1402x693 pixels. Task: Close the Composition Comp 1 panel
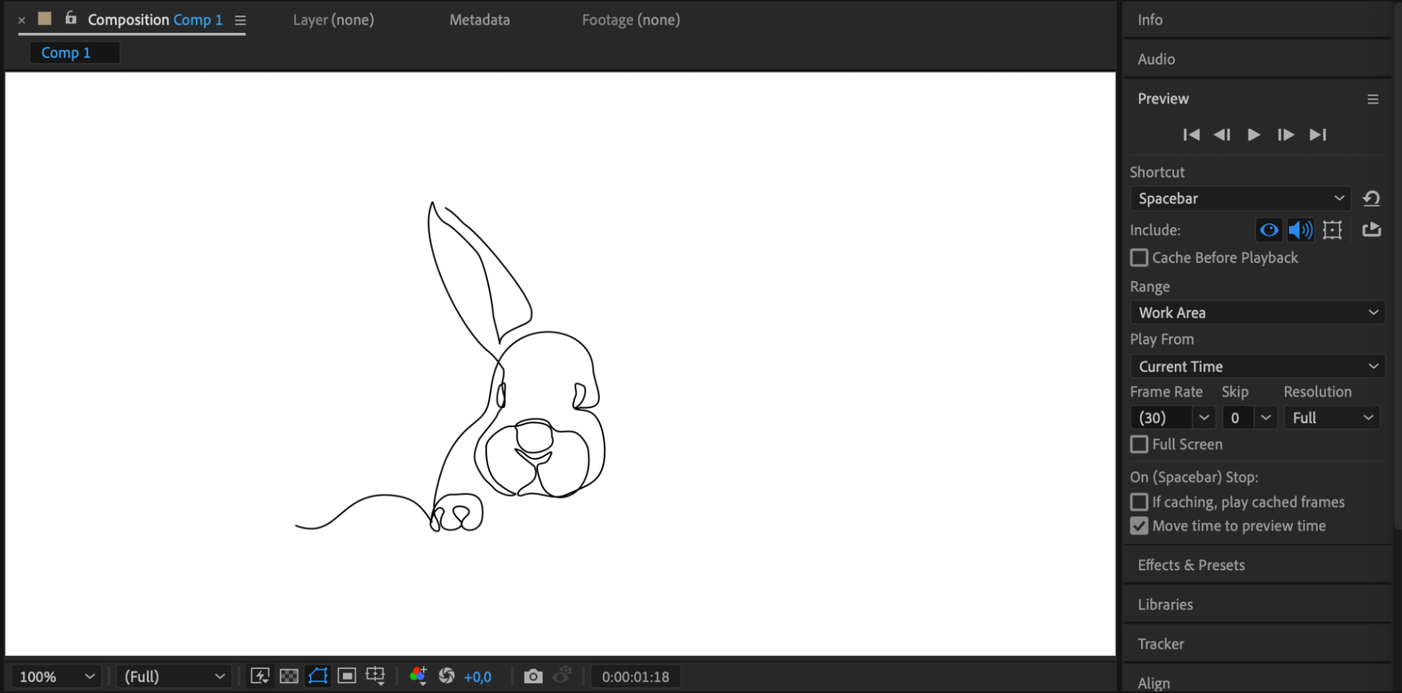click(22, 20)
